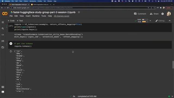The width and height of the screenshot is (174, 98).
Task: Close the first fastai-huggingface tab
Action: pos(29,5)
